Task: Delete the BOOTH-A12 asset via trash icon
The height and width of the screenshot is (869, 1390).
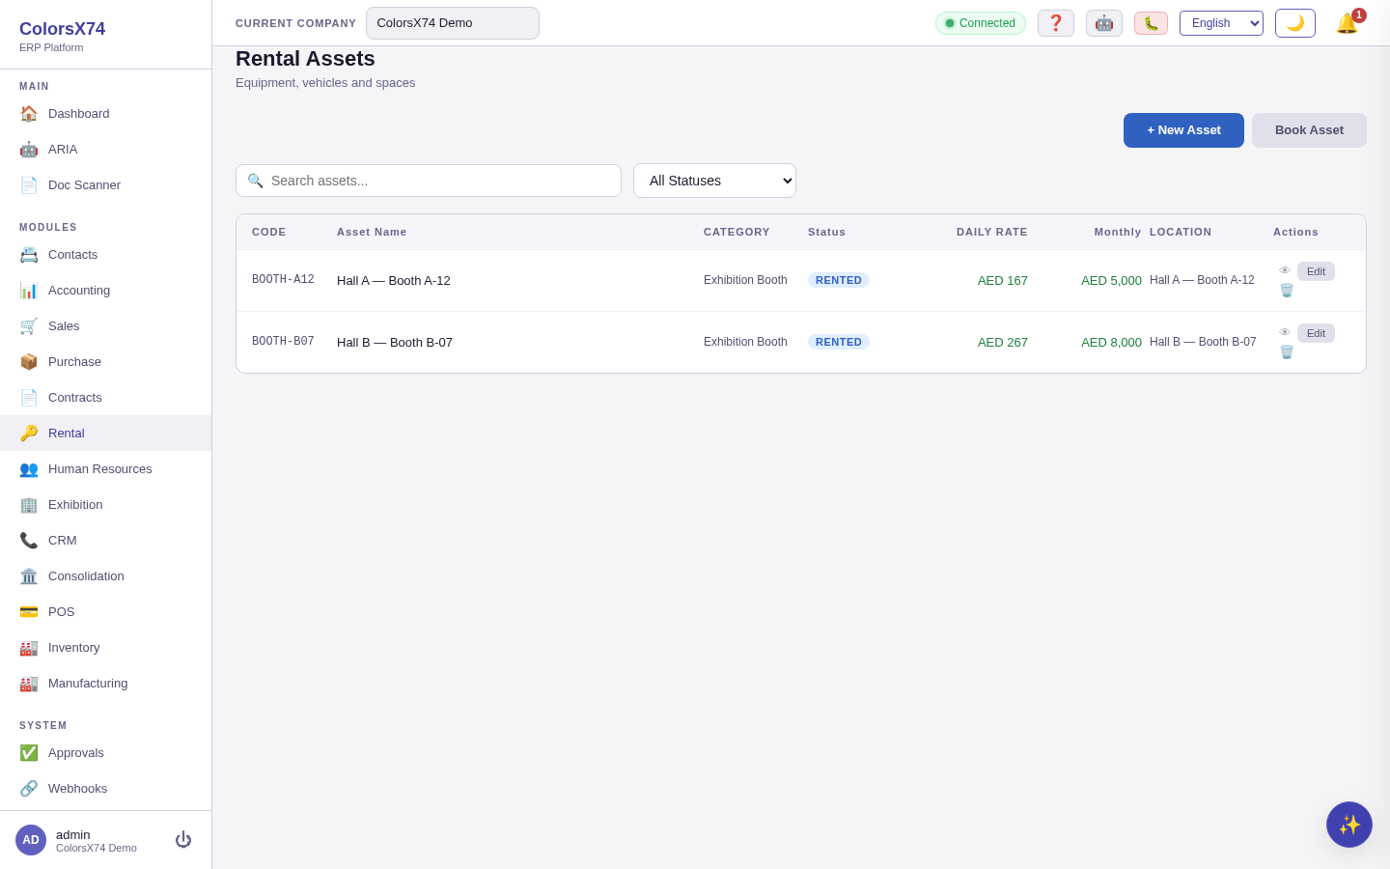Action: coord(1286,290)
